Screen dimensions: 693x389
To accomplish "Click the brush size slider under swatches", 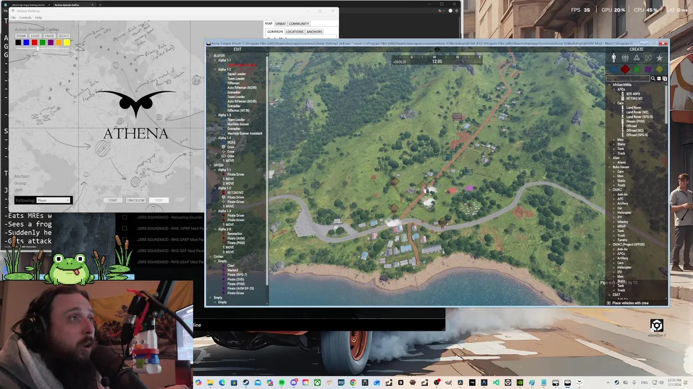I will (42, 49).
